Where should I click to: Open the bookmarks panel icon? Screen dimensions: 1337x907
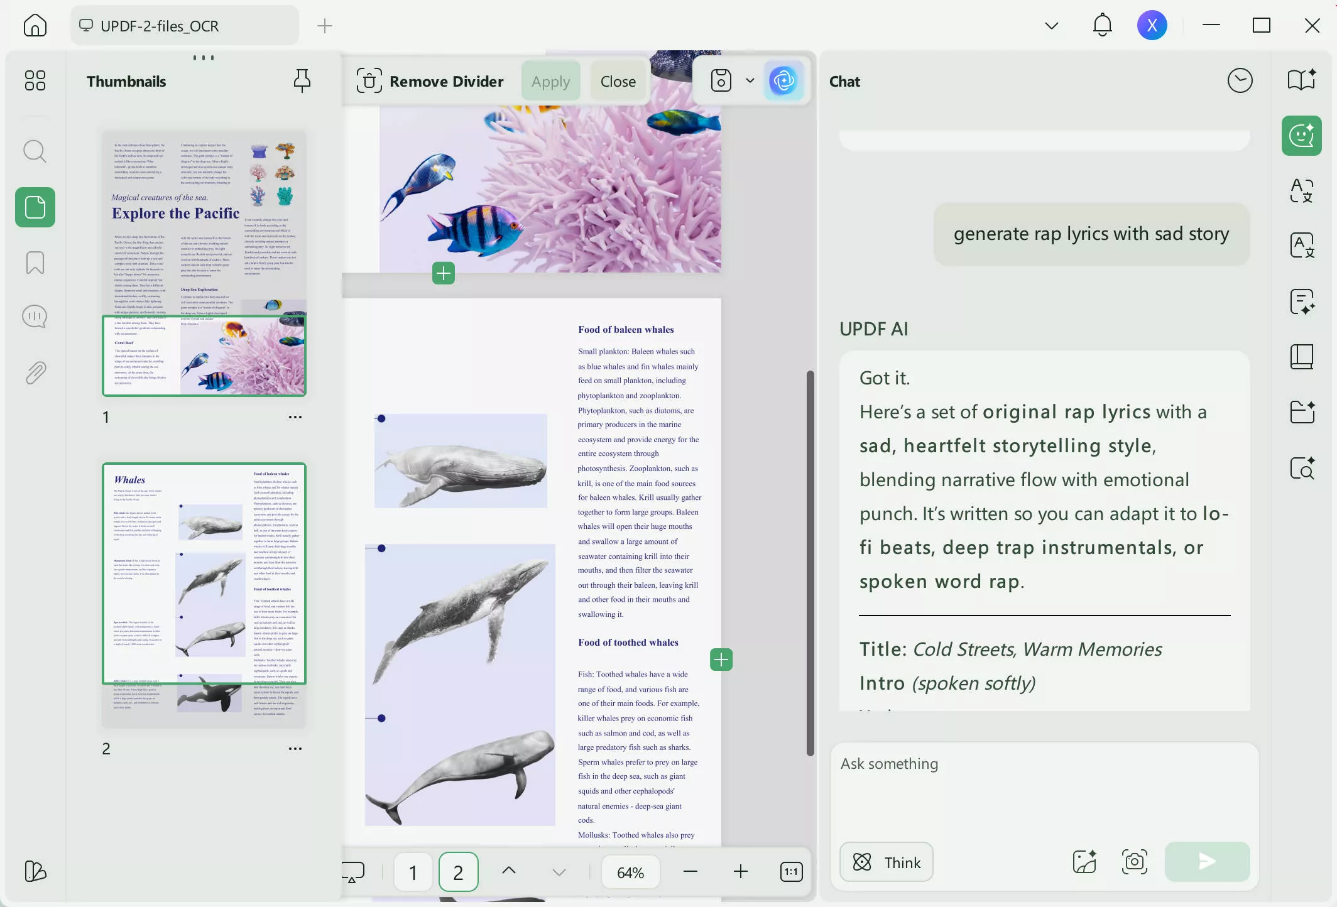(35, 263)
